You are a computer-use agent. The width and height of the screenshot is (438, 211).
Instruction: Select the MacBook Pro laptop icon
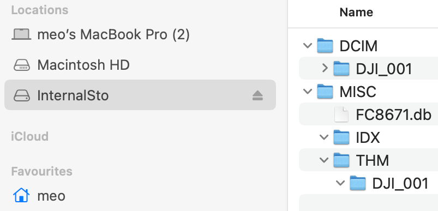(21, 34)
